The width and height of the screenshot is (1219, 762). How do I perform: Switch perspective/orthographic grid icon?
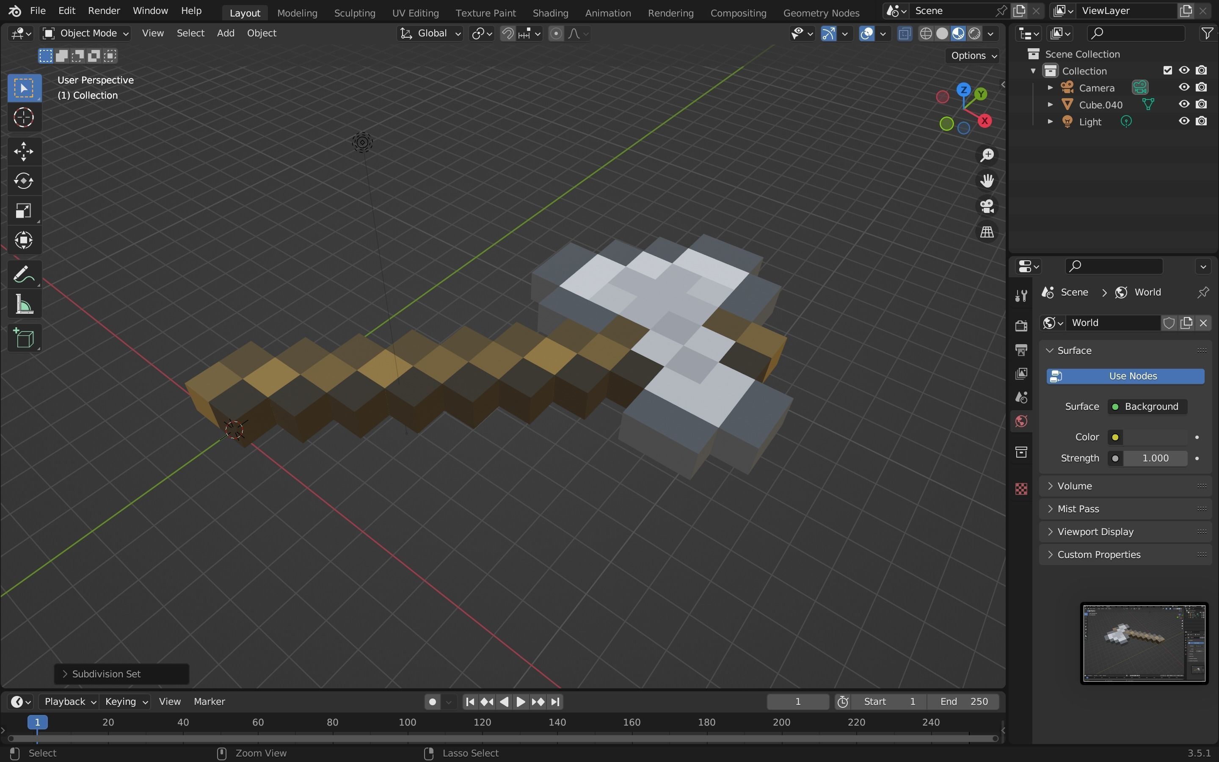tap(987, 232)
